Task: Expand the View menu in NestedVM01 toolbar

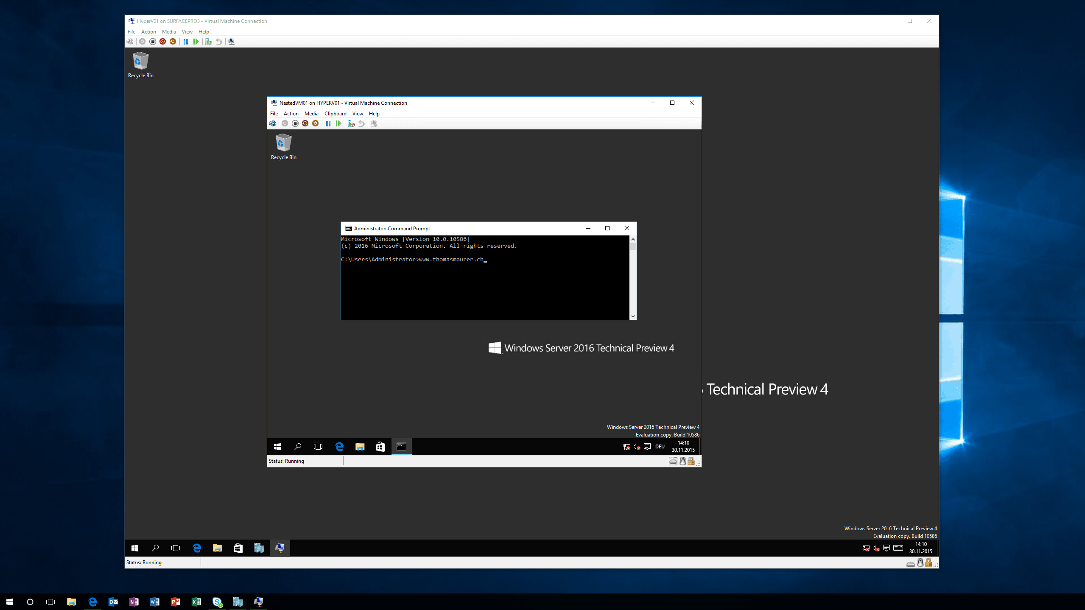Action: [358, 113]
